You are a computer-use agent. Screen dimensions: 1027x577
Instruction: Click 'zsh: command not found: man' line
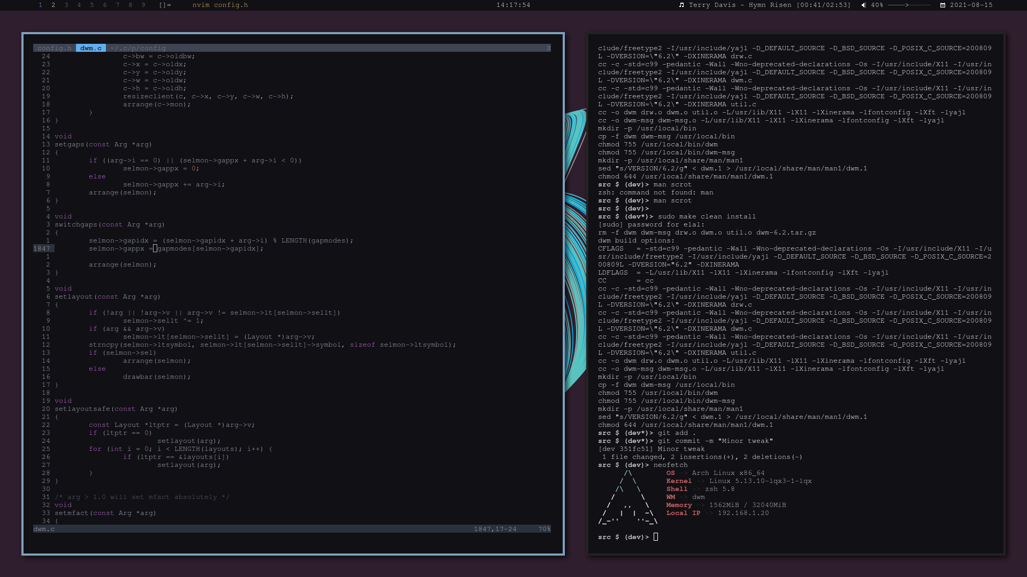click(x=656, y=192)
